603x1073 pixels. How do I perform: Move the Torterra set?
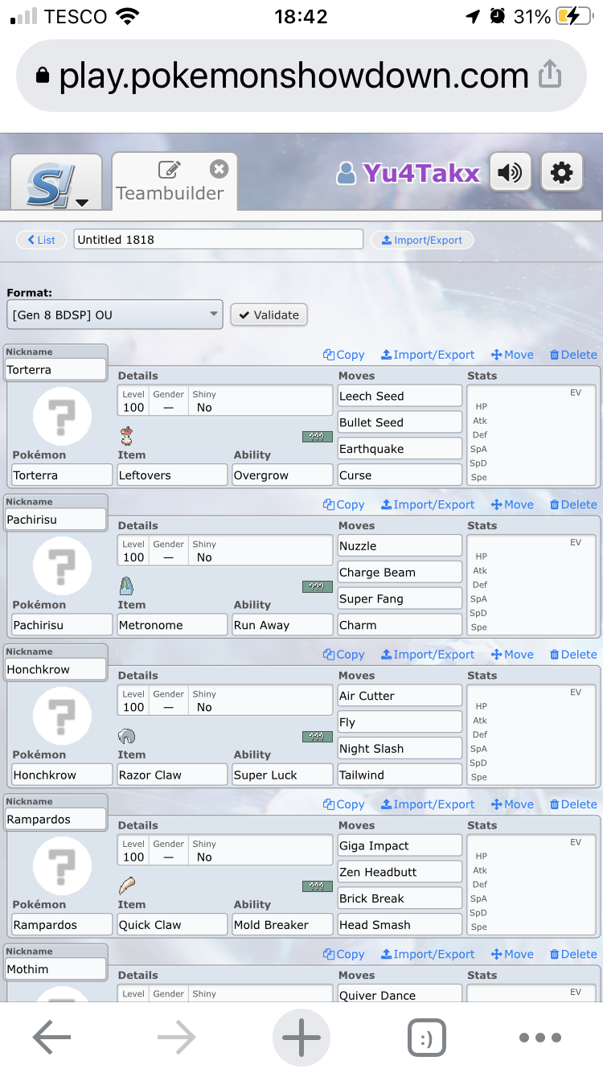(512, 355)
